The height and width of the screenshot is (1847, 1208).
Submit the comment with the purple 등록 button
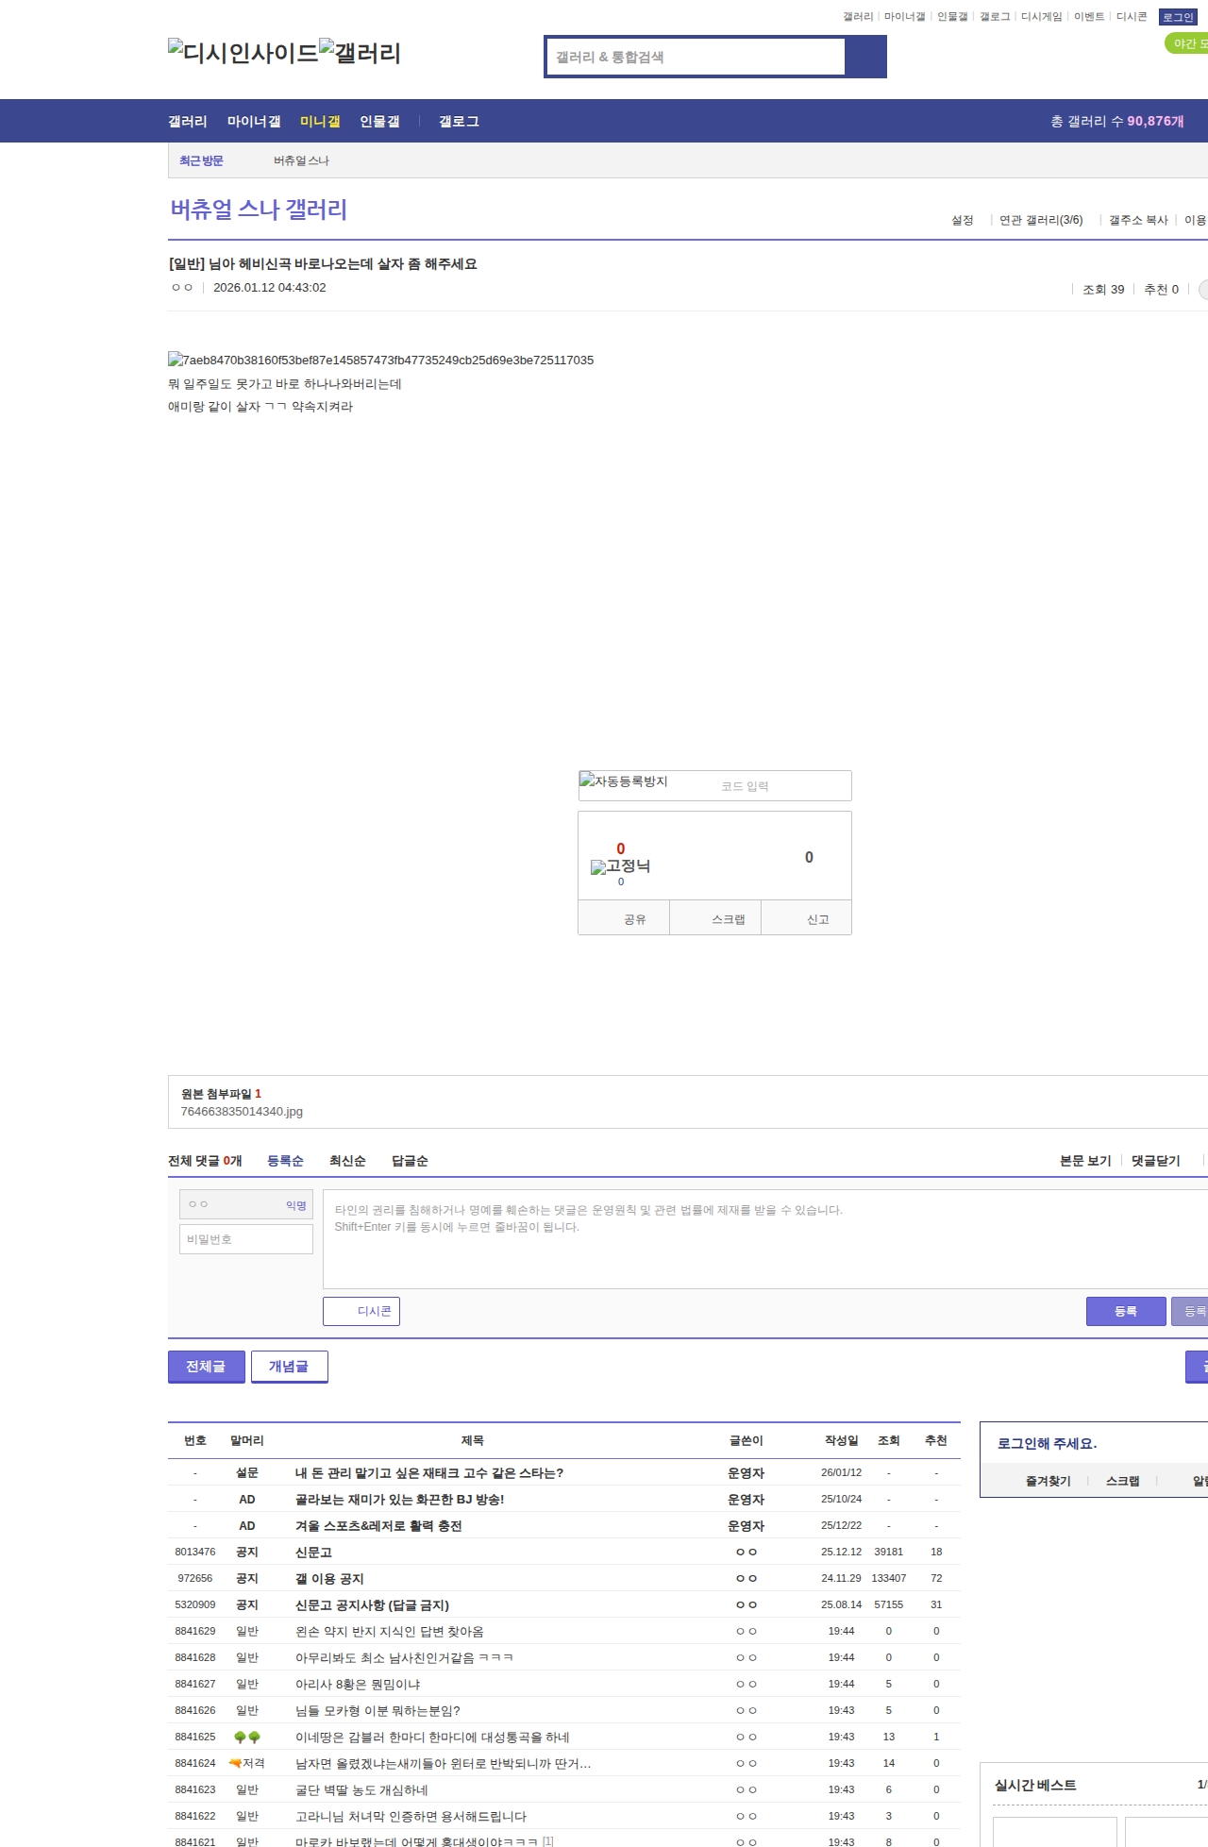click(1126, 1311)
